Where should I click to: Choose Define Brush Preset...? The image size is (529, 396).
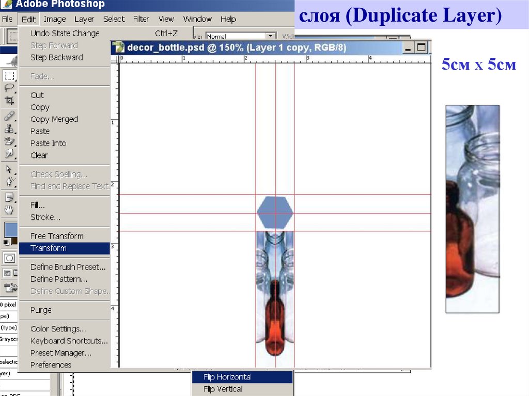(x=65, y=267)
